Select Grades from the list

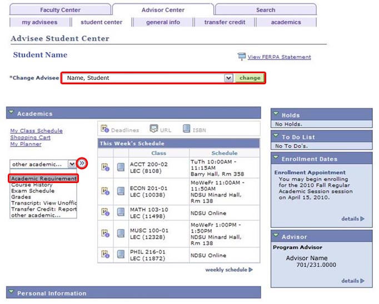[x=43, y=197]
